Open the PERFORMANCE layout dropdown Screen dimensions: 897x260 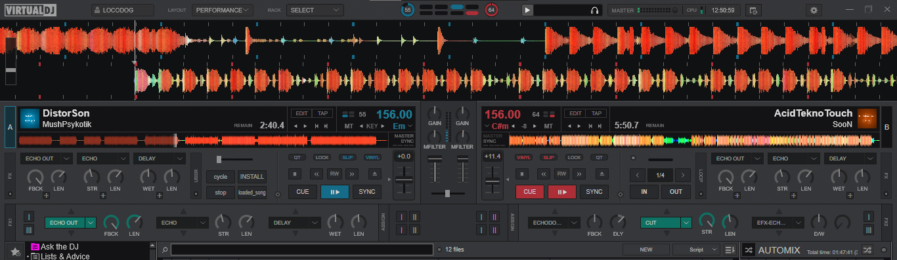point(223,10)
